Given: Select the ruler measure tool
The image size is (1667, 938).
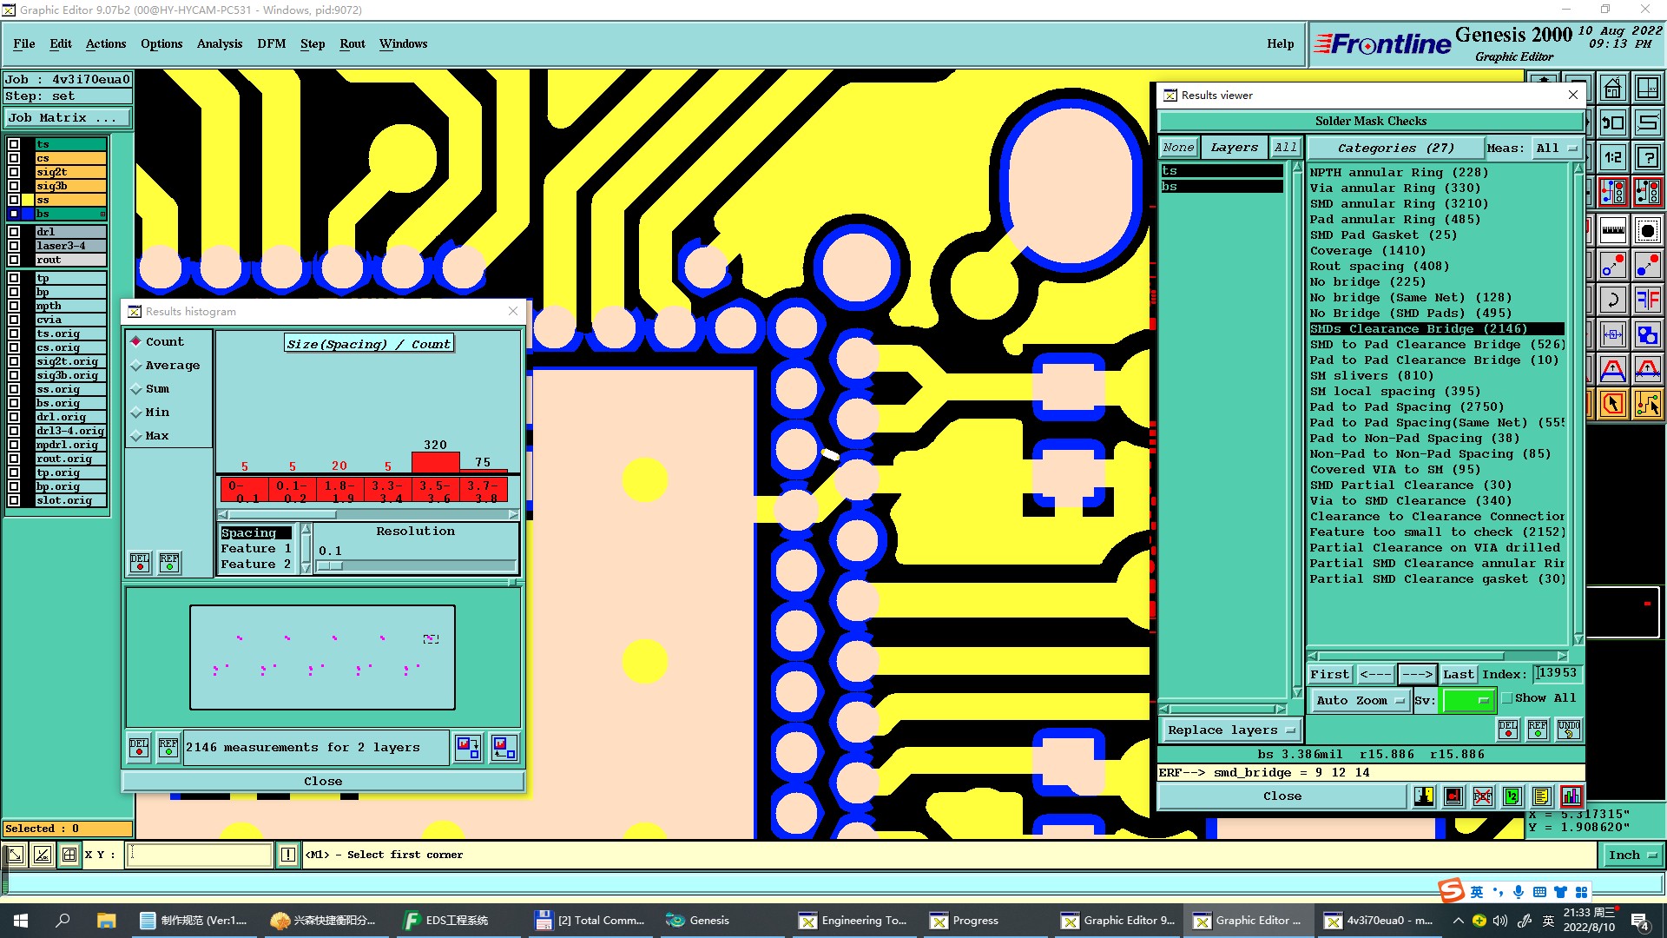Looking at the screenshot, I should [x=1612, y=231].
